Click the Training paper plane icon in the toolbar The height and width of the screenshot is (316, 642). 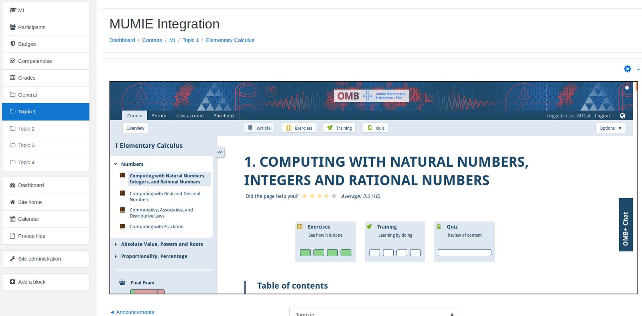pyautogui.click(x=330, y=128)
